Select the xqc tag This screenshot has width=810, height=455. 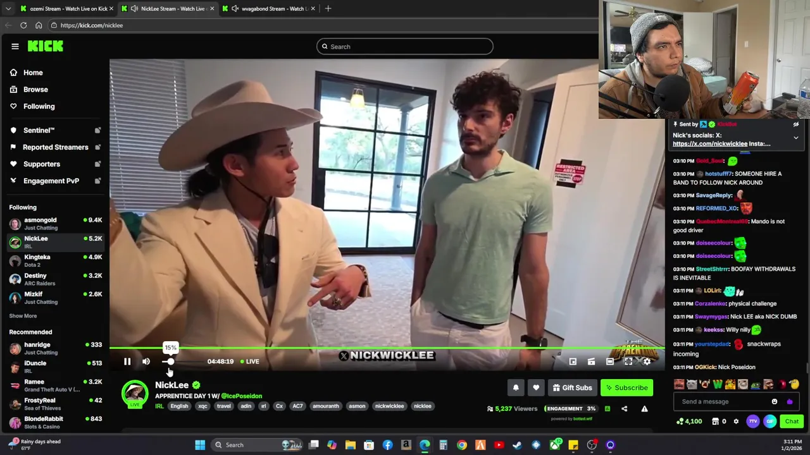tap(202, 406)
